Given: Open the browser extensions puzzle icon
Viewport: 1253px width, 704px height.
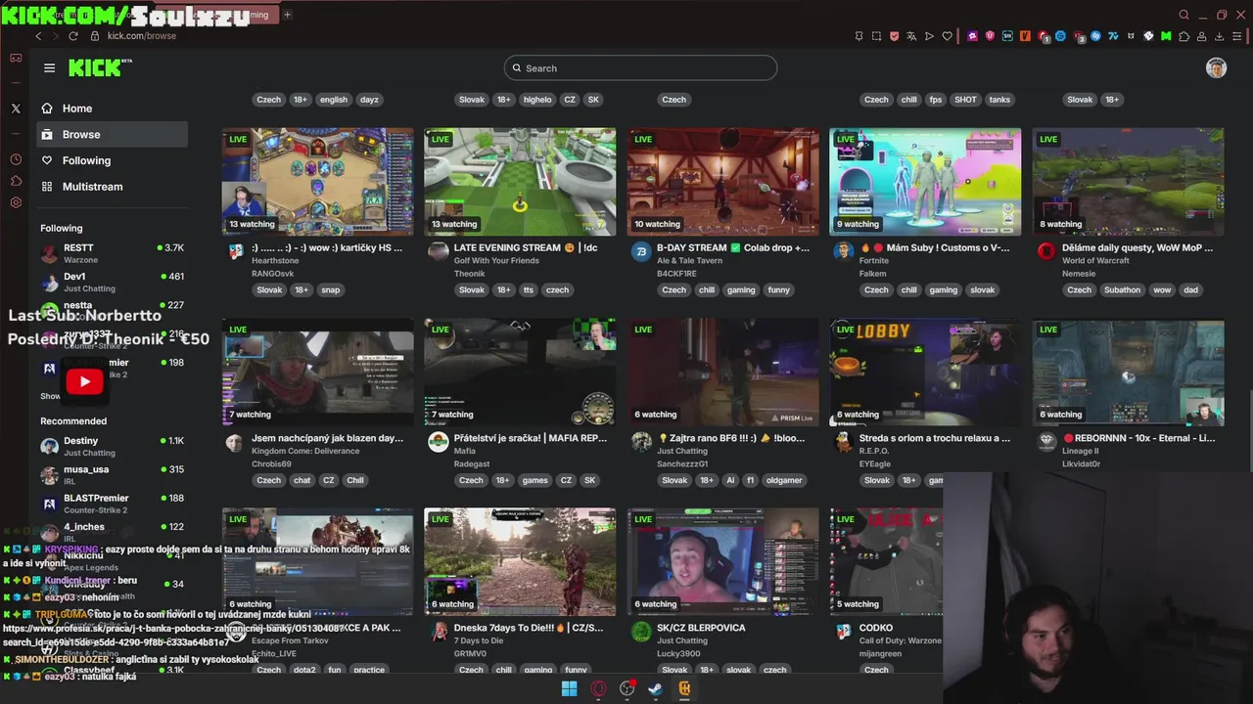Looking at the screenshot, I should 1183,36.
